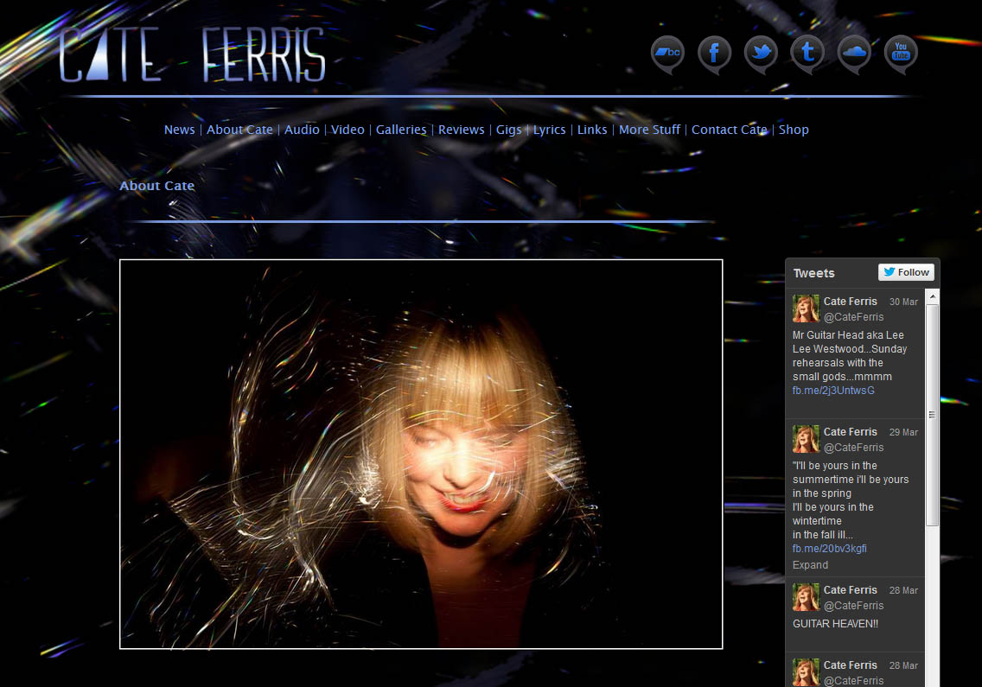Go to the Gigs page

pos(508,130)
